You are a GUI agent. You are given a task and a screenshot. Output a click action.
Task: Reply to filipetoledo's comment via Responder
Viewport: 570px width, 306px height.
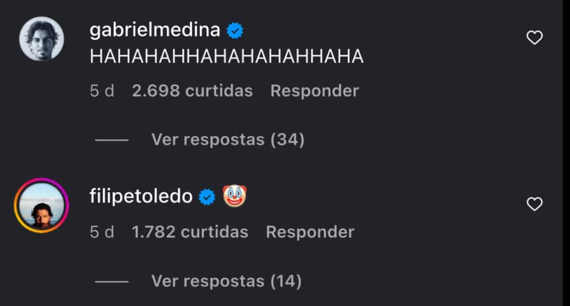[x=310, y=232]
